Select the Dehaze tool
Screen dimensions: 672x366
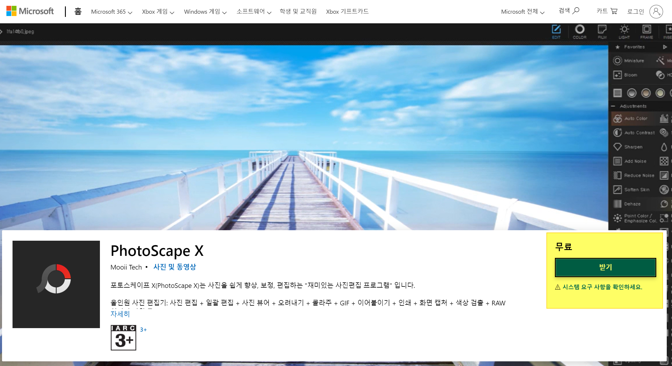[x=627, y=204]
